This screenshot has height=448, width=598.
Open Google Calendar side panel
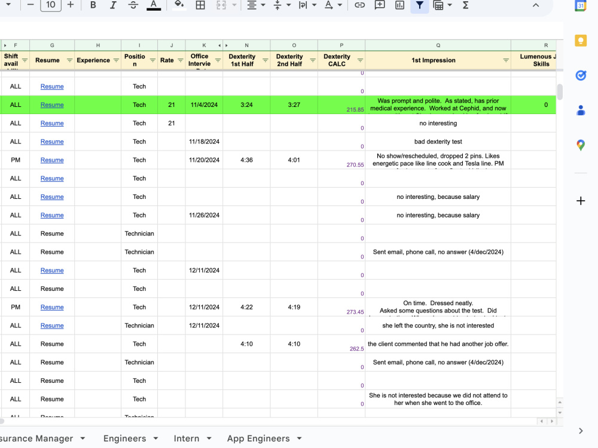(581, 6)
